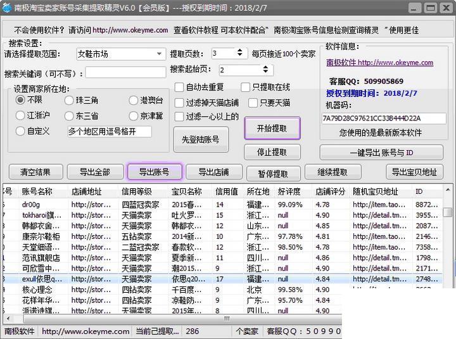
Task: Open the 女鞋市场 range dropdown
Action: click(159, 54)
